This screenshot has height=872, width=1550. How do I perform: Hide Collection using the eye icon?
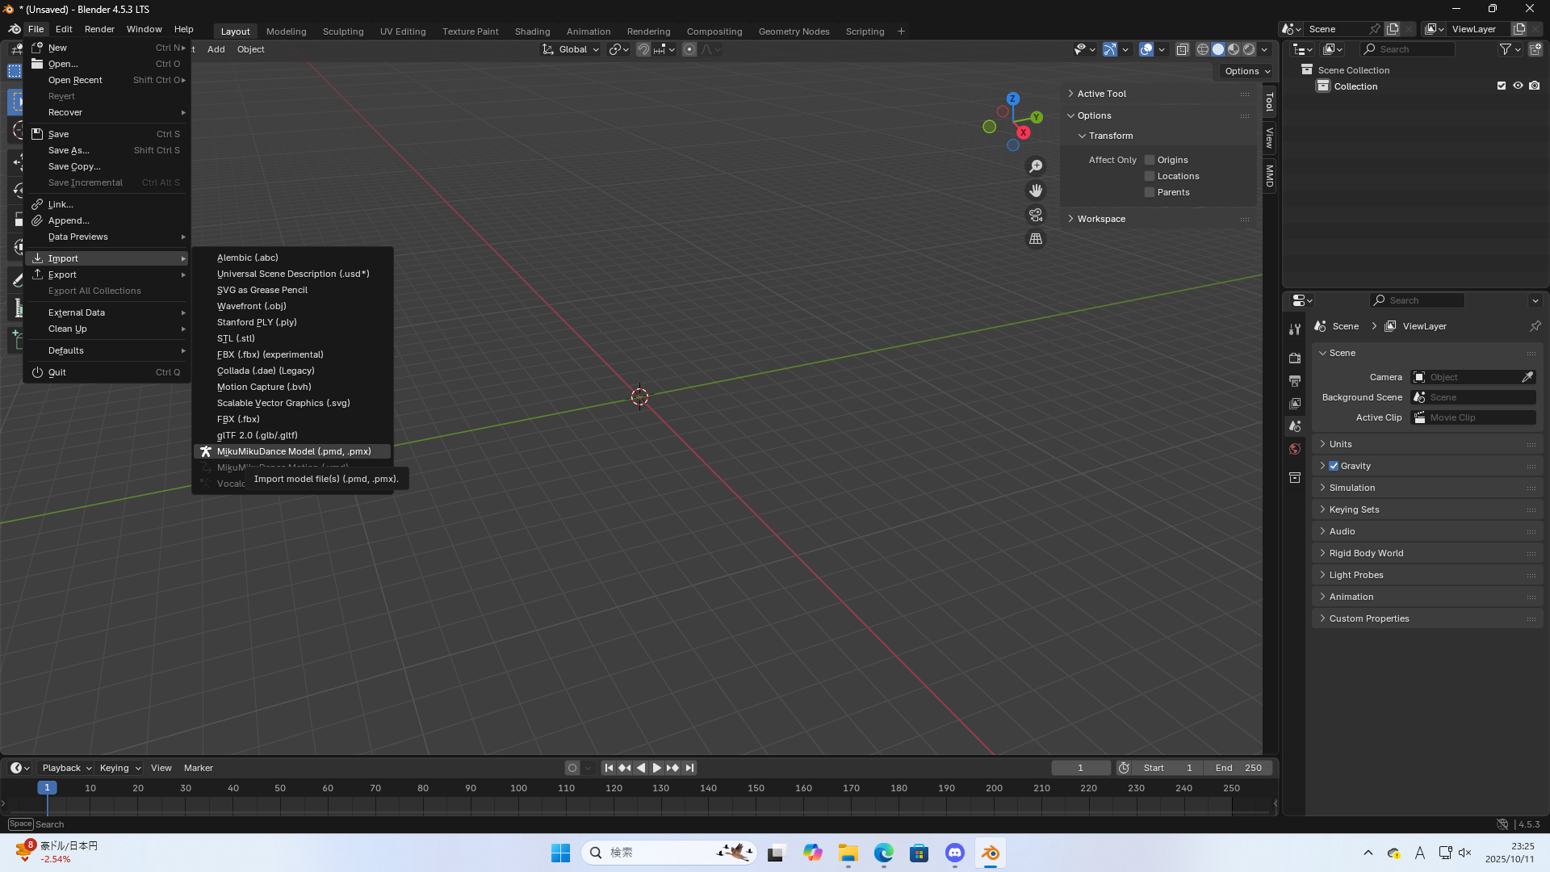(1518, 85)
